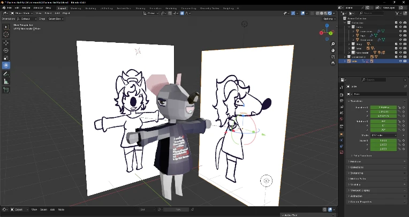Click the Add menu in viewport header
This screenshot has width=409, height=217.
(57, 13)
